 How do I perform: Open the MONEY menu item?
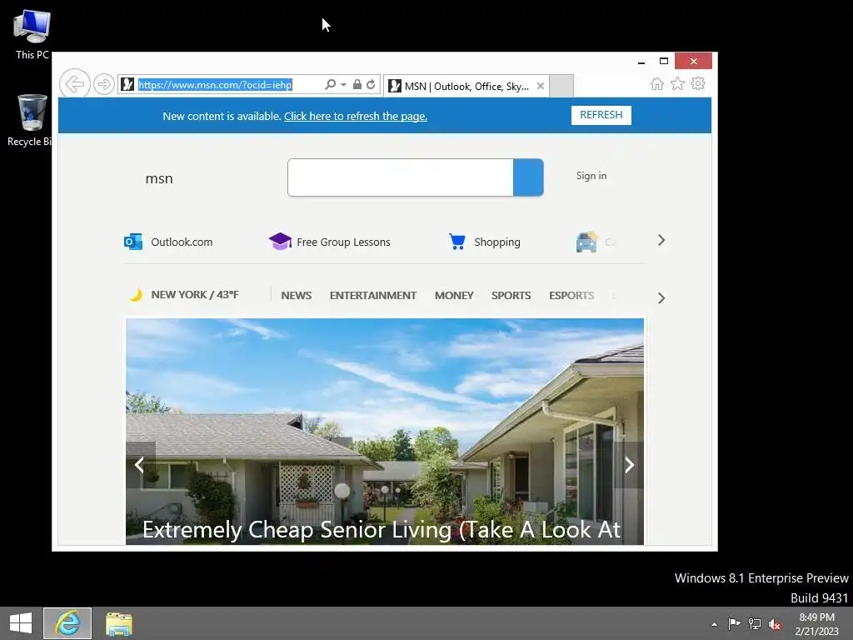click(454, 296)
